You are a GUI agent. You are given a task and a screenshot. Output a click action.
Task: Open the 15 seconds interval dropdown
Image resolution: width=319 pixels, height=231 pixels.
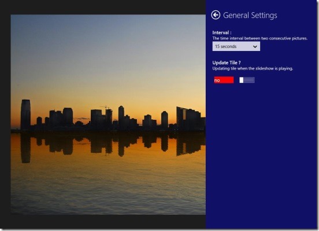[236, 46]
